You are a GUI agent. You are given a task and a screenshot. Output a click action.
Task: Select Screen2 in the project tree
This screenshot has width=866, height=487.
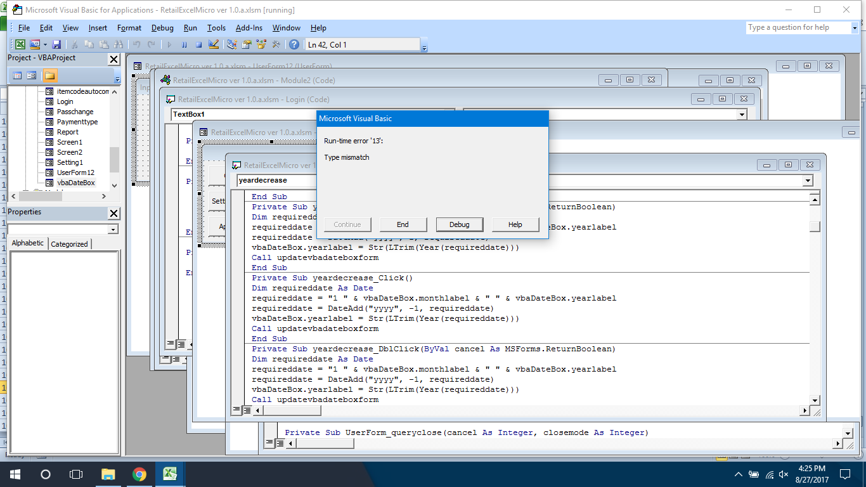coord(69,152)
